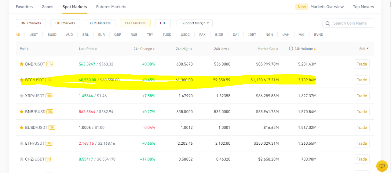Add XRP/USDT to favorites via star
Screen dimensions: 391x173
(21, 96)
